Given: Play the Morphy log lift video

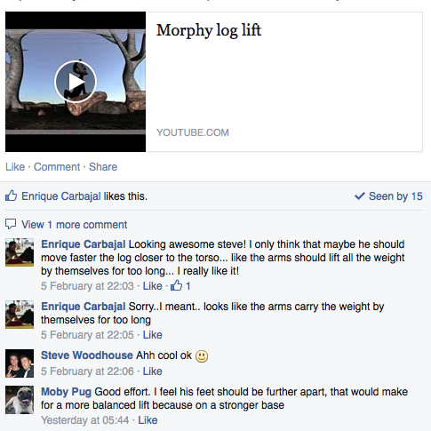Looking at the screenshot, I should point(76,82).
